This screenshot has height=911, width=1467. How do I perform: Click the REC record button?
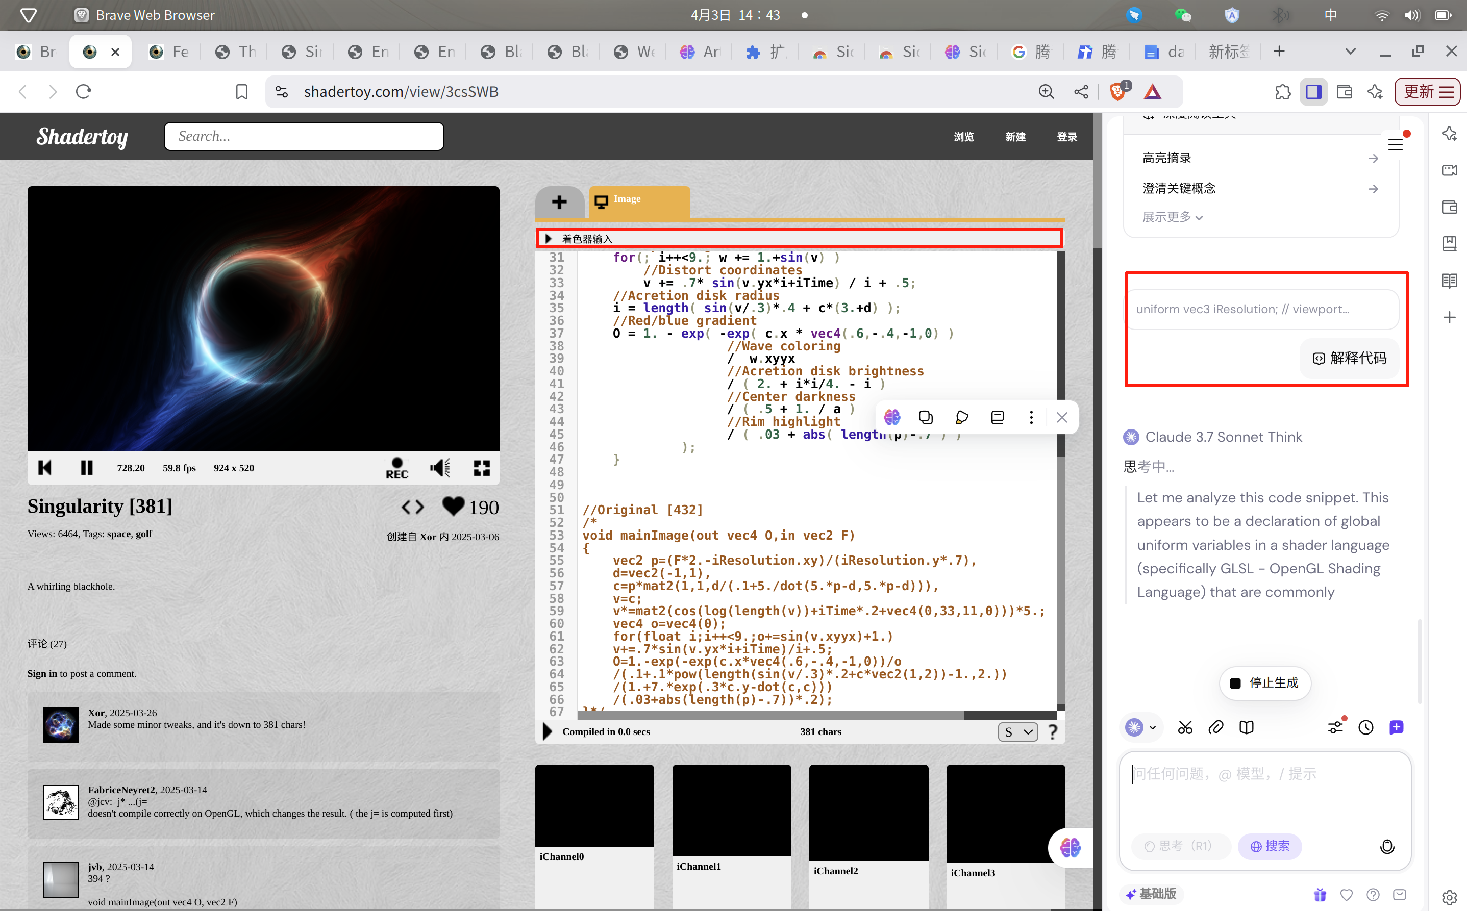coord(396,468)
